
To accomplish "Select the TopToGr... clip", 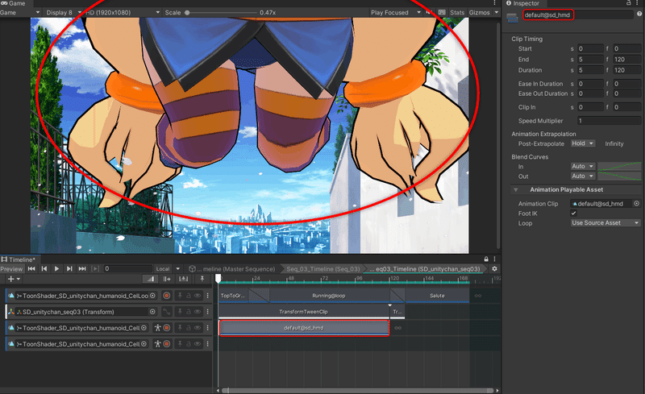I will pyautogui.click(x=233, y=296).
